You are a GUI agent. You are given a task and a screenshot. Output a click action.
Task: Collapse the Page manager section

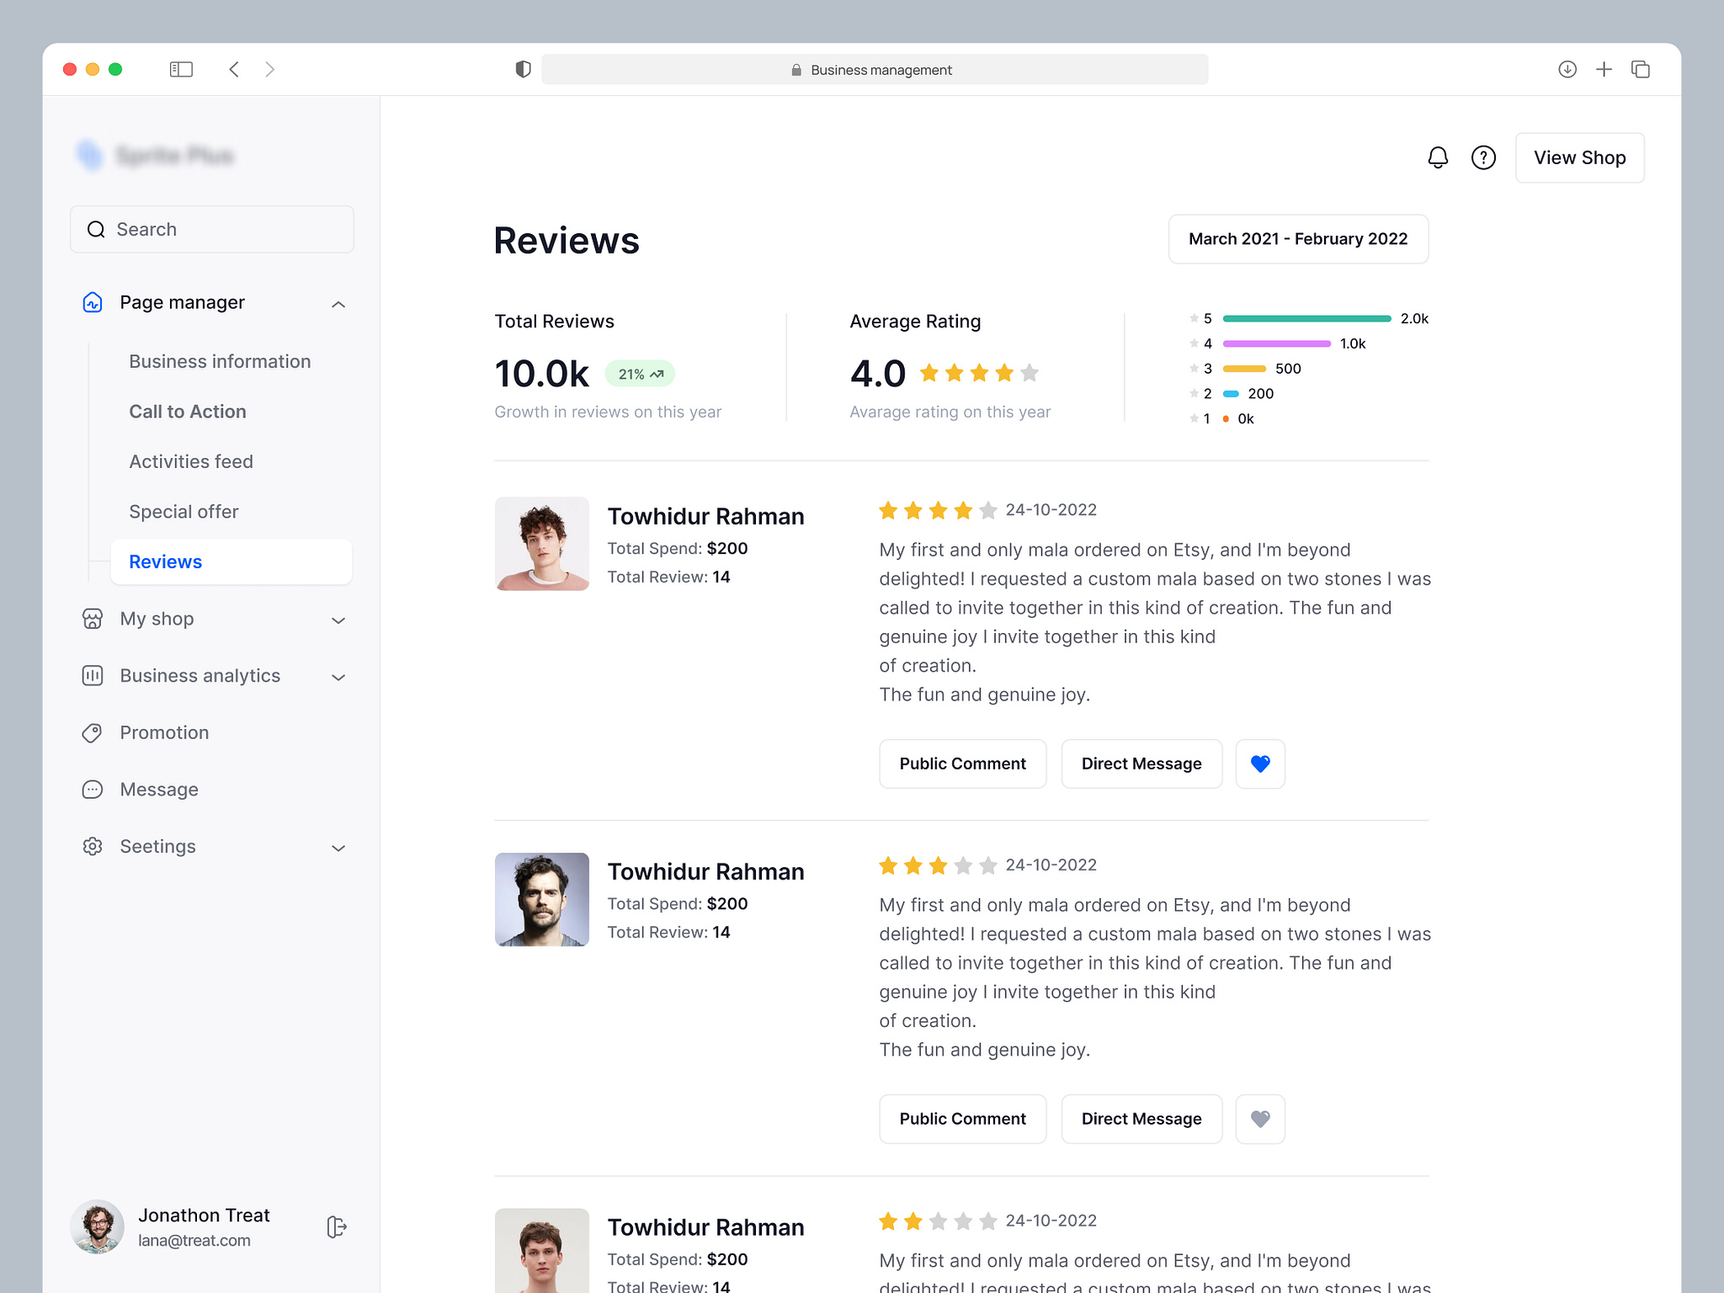[x=338, y=304]
